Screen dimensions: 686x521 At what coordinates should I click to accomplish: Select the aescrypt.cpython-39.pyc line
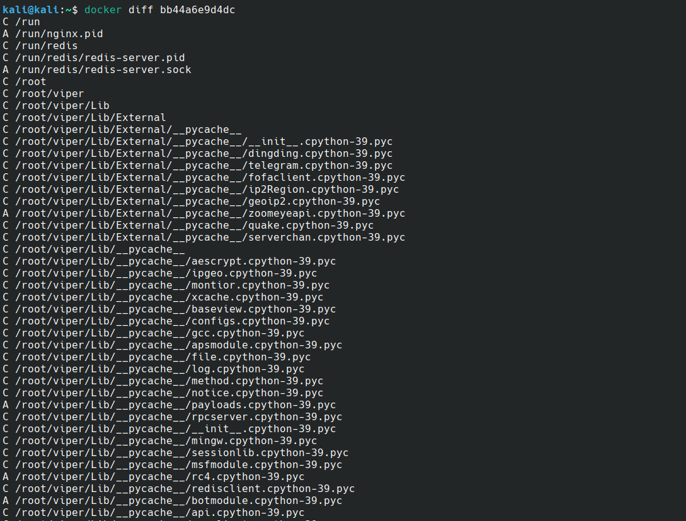coord(169,261)
